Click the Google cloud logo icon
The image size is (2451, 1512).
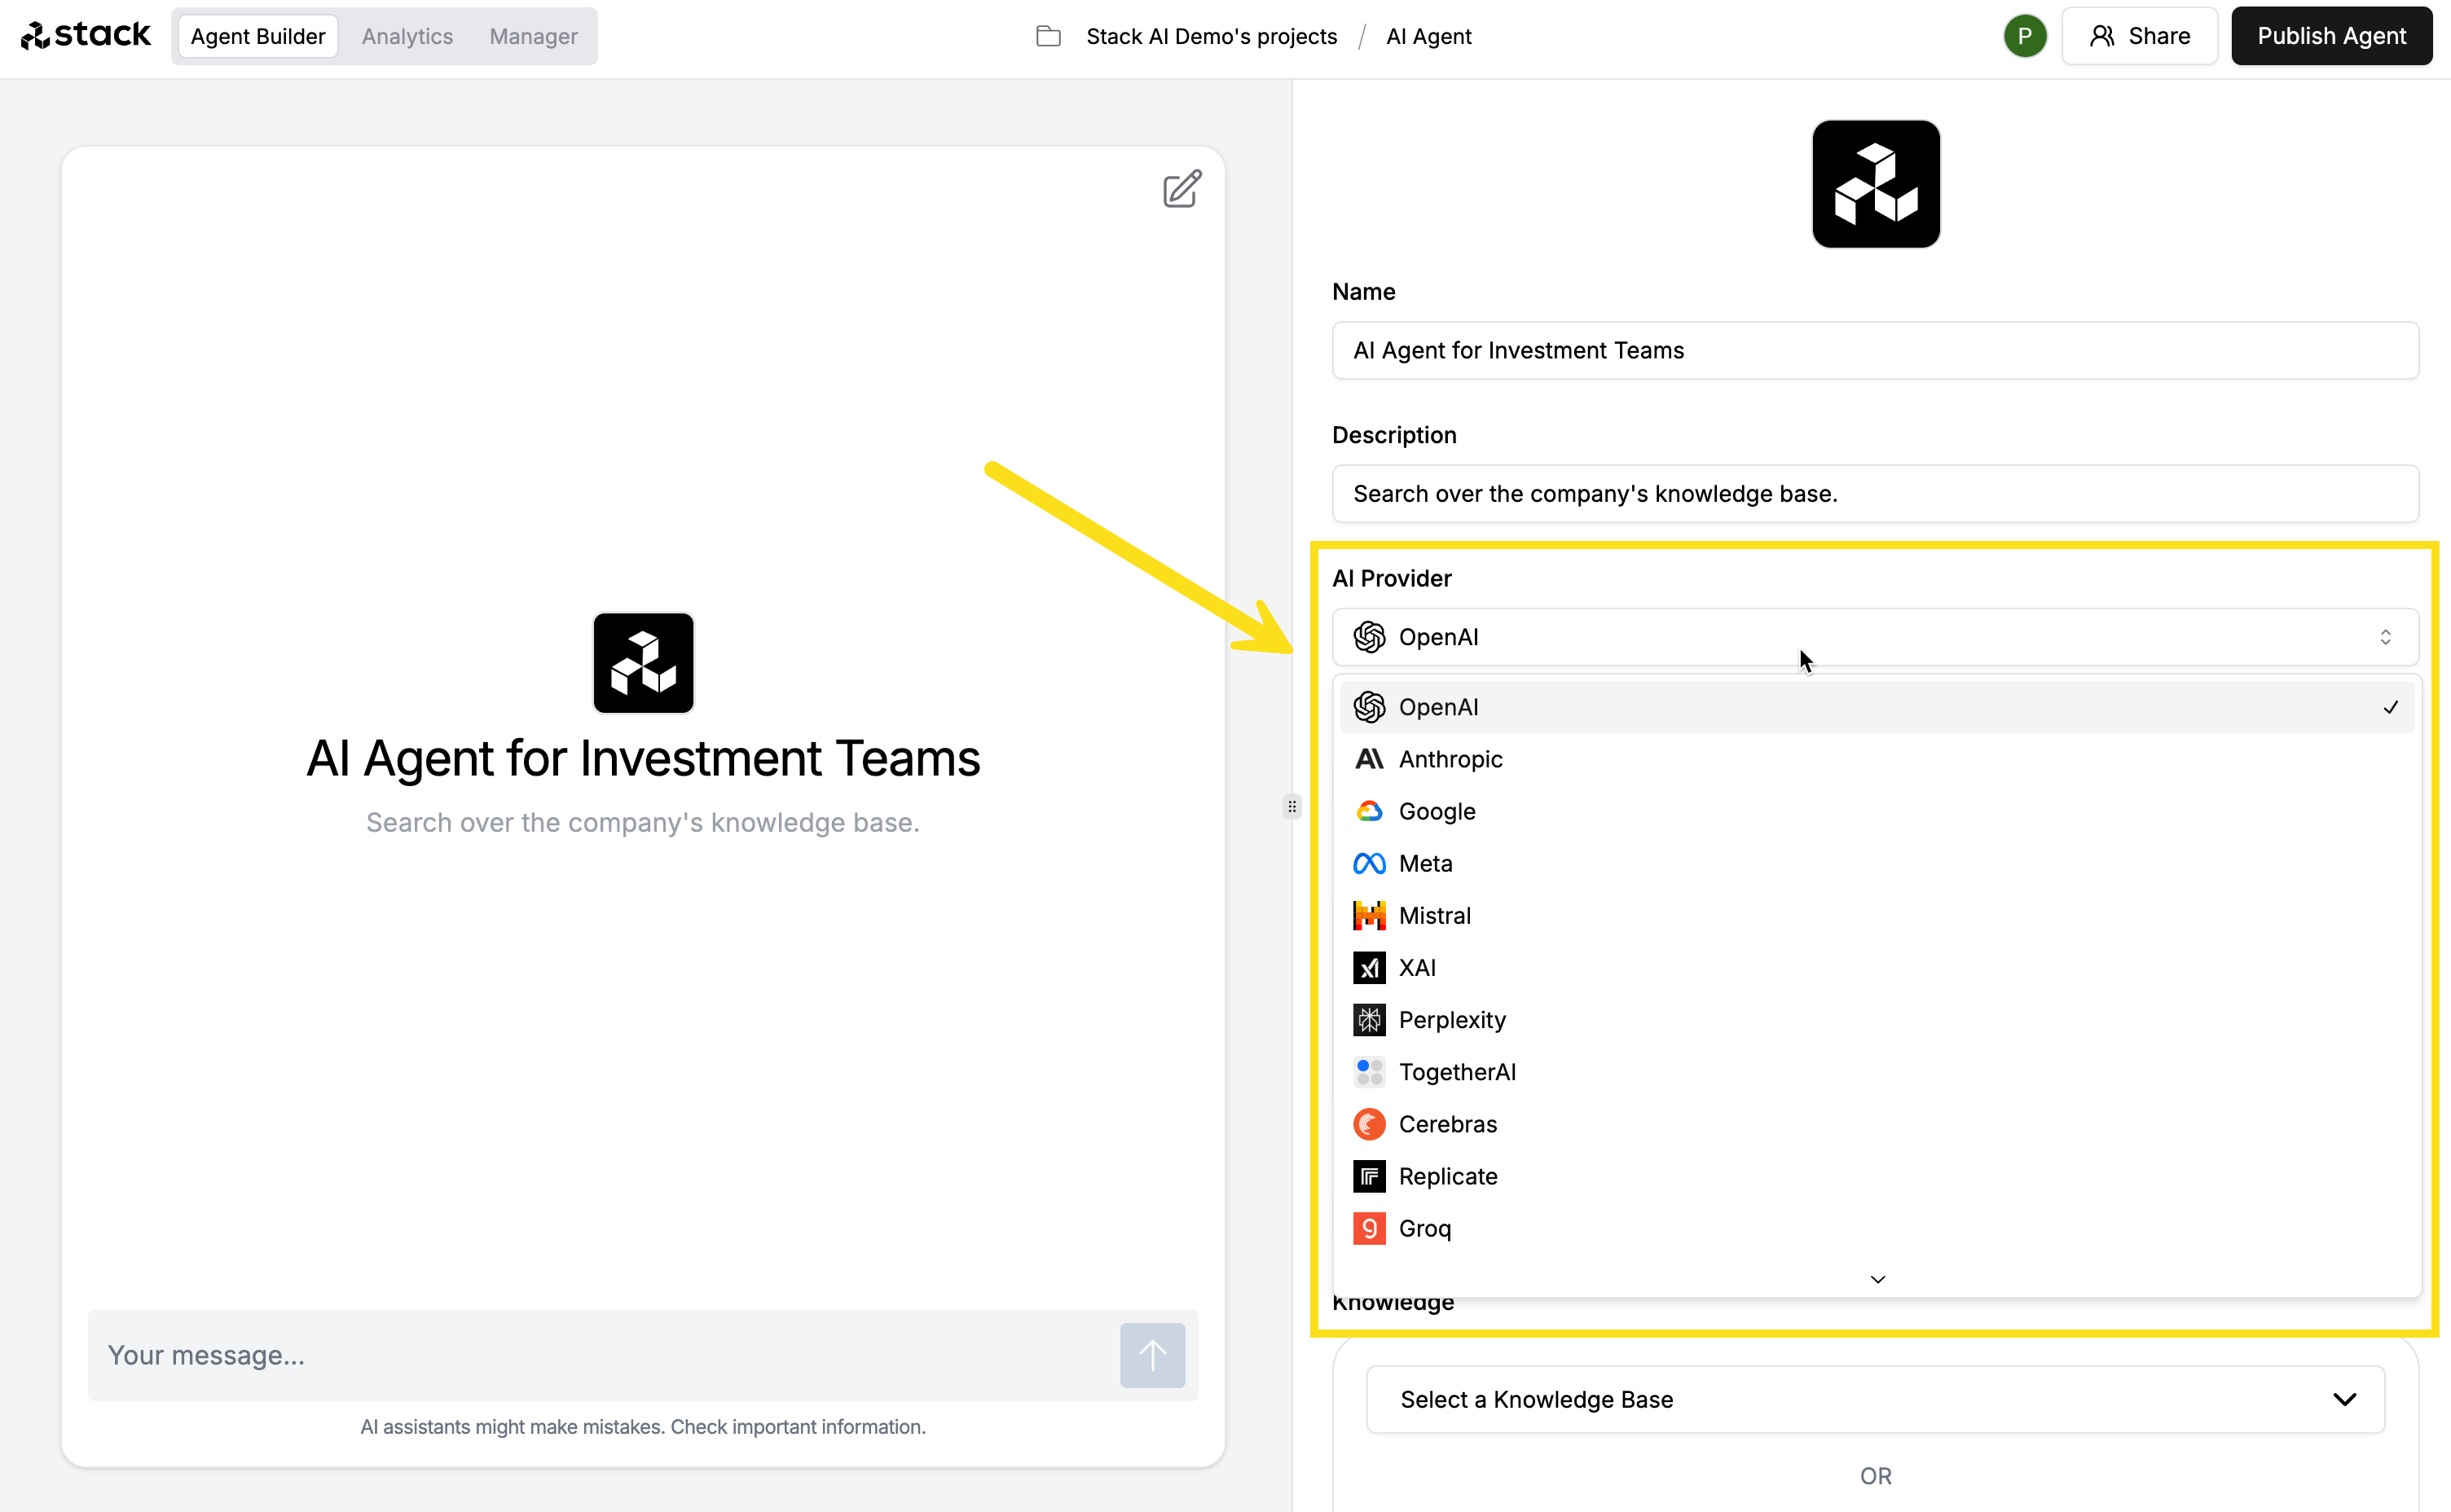1369,811
